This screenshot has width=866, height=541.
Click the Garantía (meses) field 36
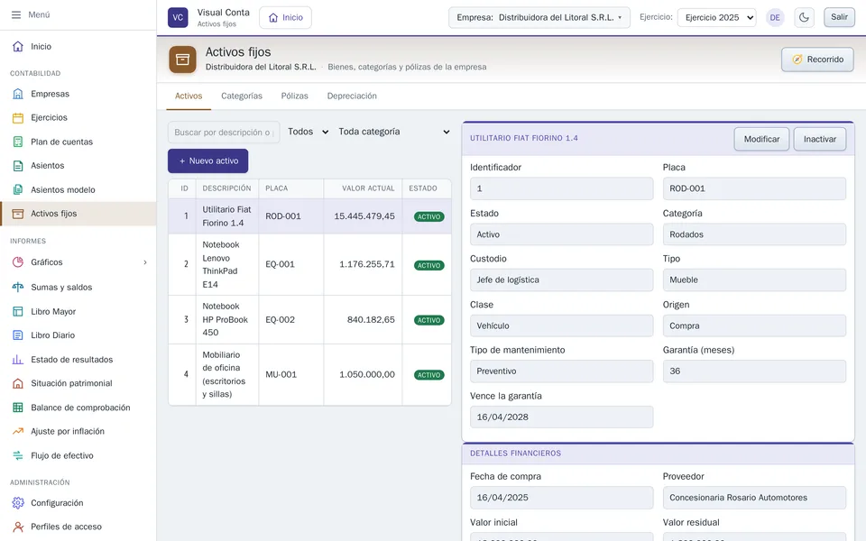click(x=754, y=371)
